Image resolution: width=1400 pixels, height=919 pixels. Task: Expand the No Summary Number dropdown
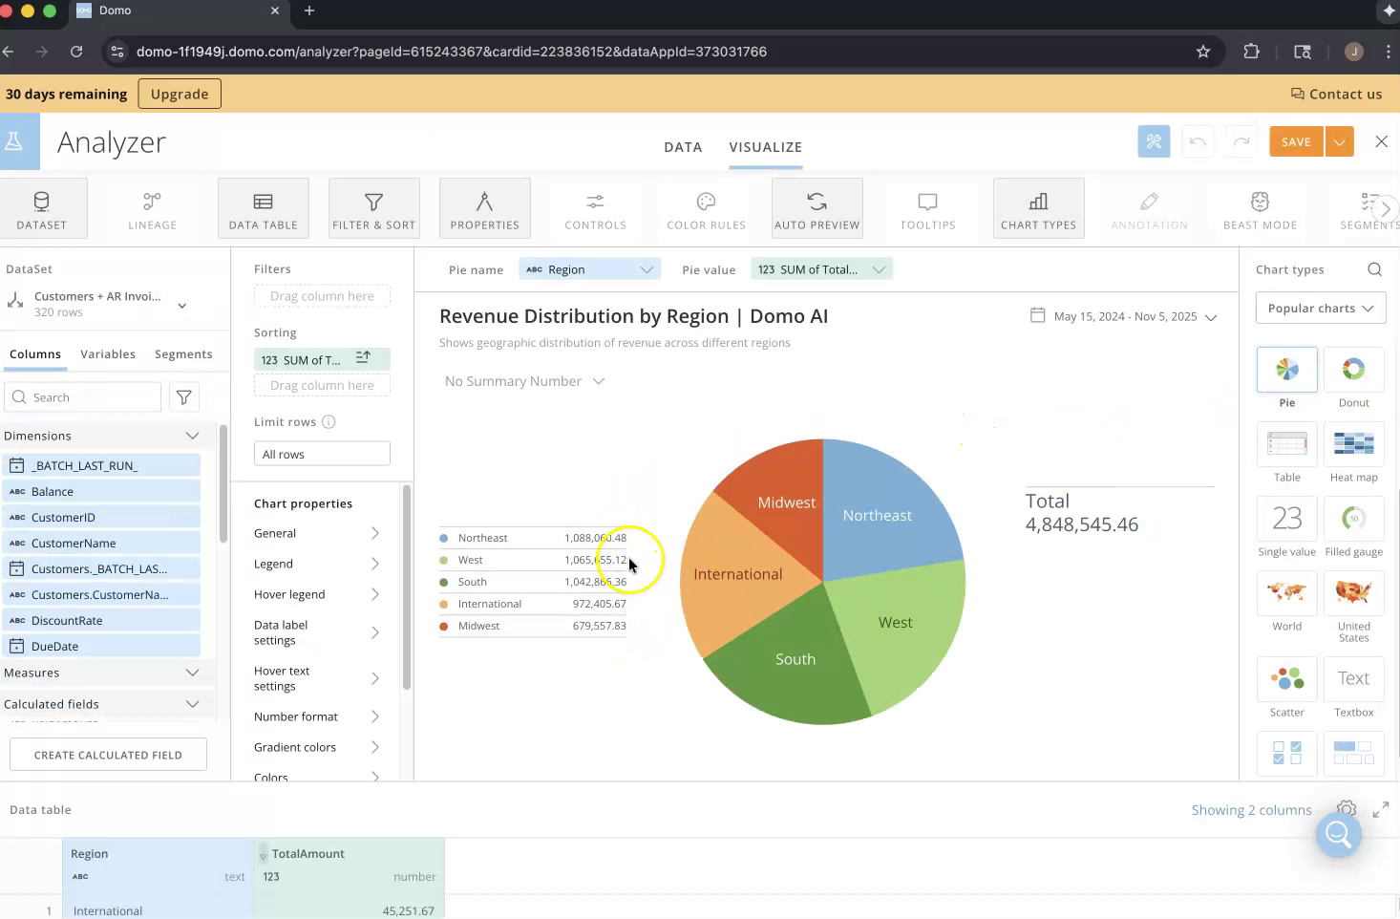pos(524,381)
